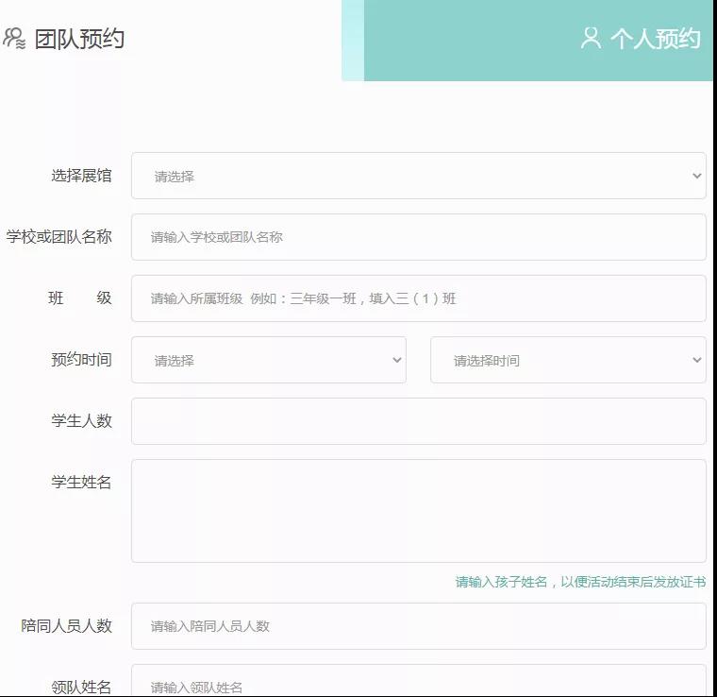
Task: Open the 选择展馆 dropdown
Action: click(418, 176)
